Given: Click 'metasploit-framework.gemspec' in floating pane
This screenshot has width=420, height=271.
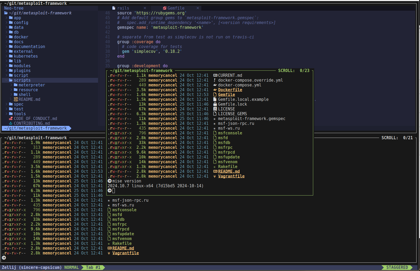Looking at the screenshot, I should pos(252,119).
